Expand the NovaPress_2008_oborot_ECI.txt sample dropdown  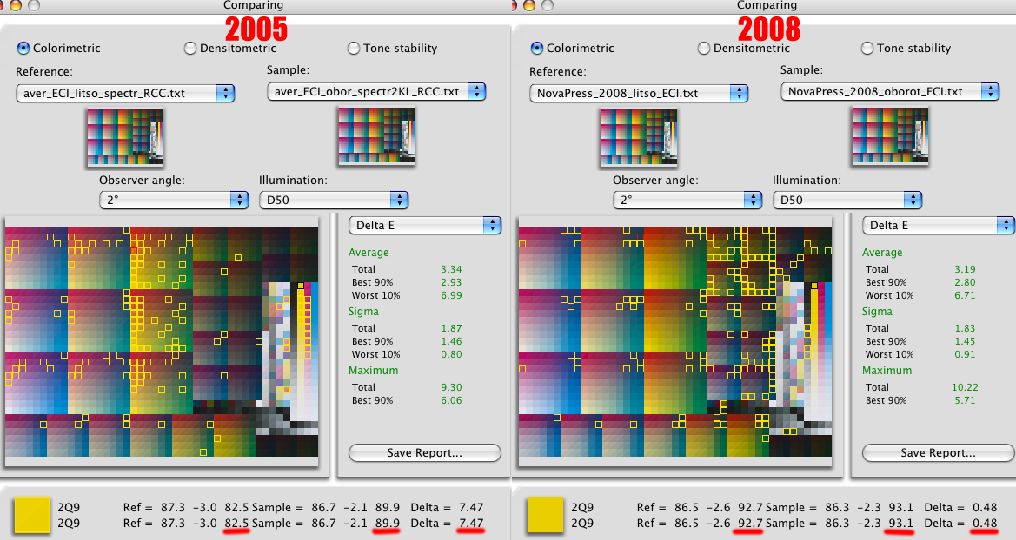click(889, 92)
